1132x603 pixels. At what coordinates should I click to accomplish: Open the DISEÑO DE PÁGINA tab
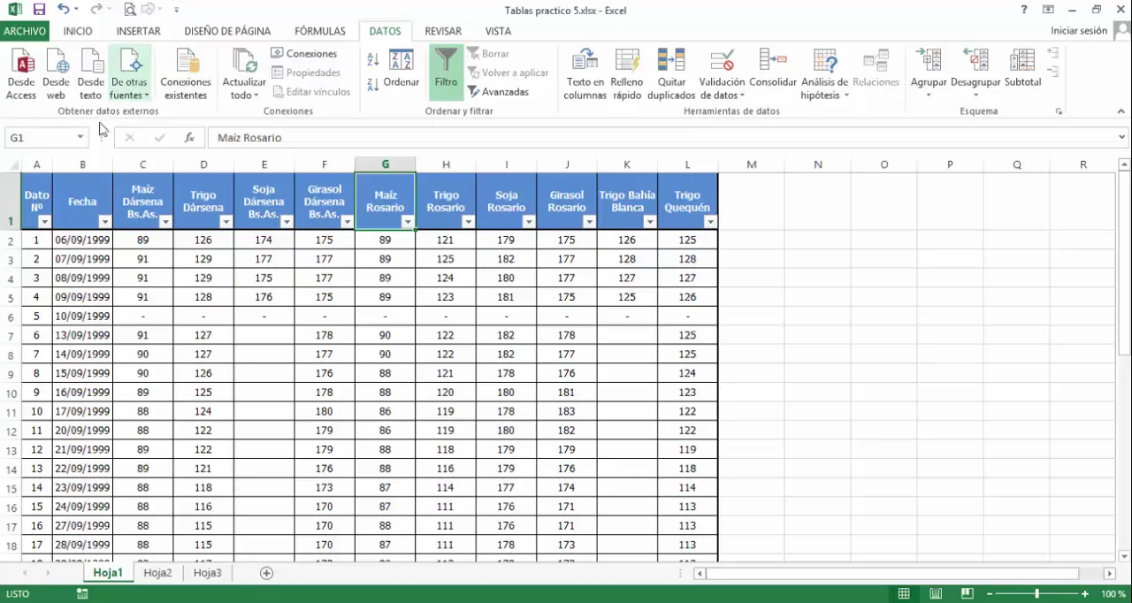tap(227, 31)
